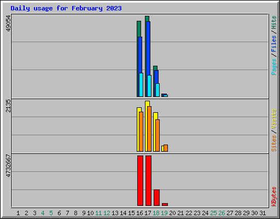
Task: Click the red KBytes bar for day 17
Action: (x=148, y=181)
